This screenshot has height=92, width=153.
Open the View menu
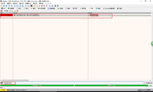[9, 3]
